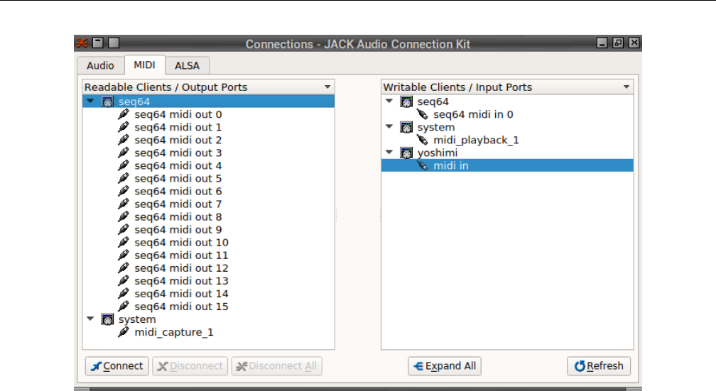Click the yoshimi client icon
Viewport: 716px width, 391px height.
(407, 153)
